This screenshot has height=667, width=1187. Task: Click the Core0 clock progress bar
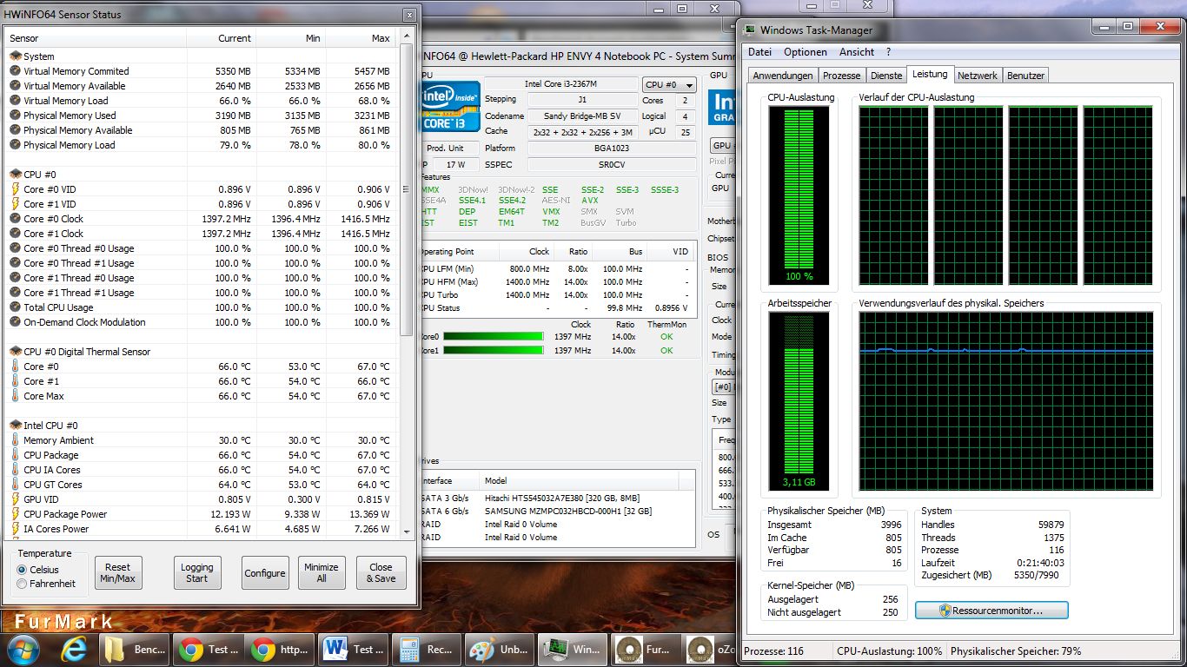coord(493,336)
